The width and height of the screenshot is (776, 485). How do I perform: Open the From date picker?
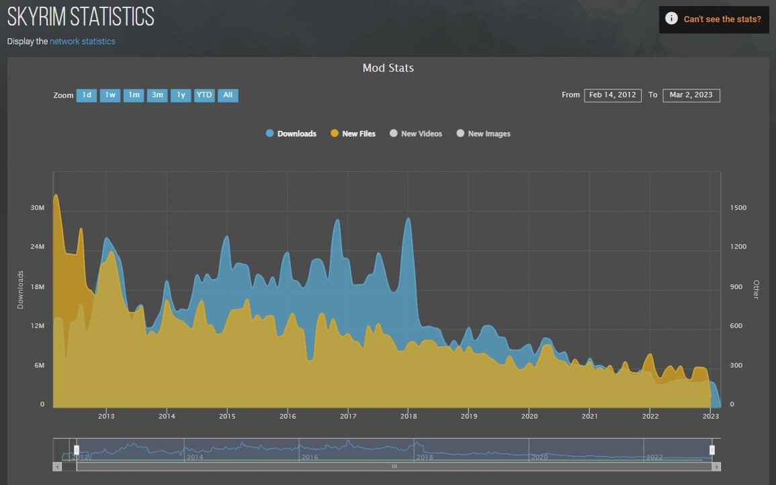click(612, 95)
